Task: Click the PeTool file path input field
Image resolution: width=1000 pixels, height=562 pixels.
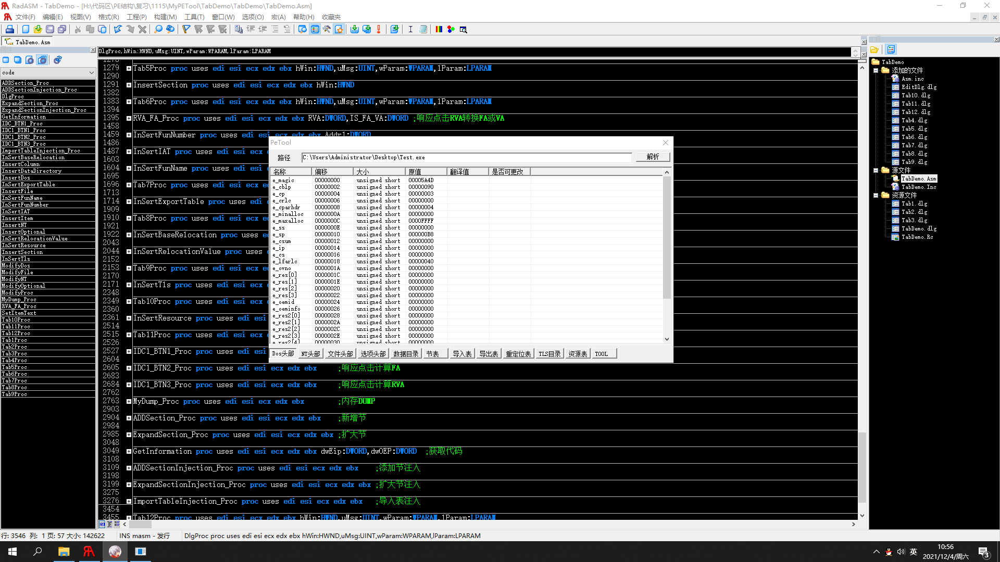Action: tap(466, 157)
